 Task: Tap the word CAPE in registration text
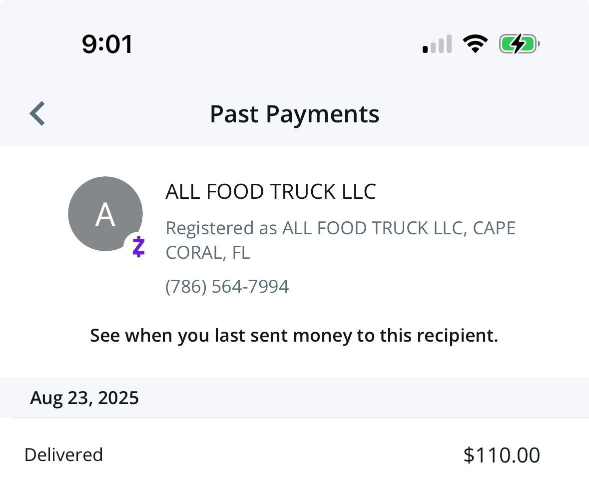[x=494, y=228]
